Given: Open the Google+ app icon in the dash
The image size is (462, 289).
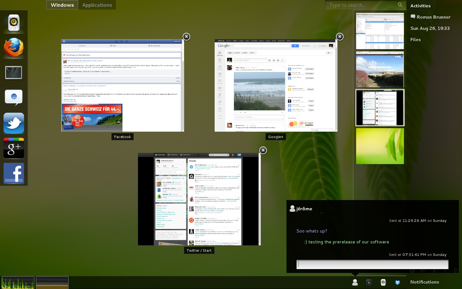Looking at the screenshot, I should [14, 148].
